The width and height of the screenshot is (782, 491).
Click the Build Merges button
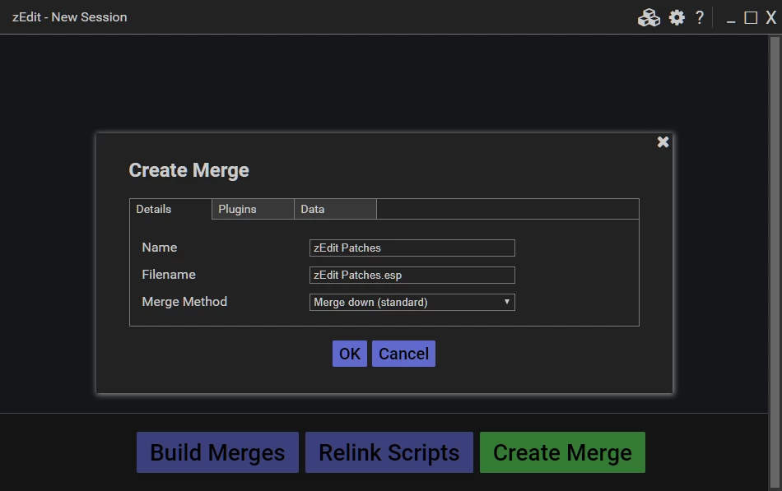217,452
